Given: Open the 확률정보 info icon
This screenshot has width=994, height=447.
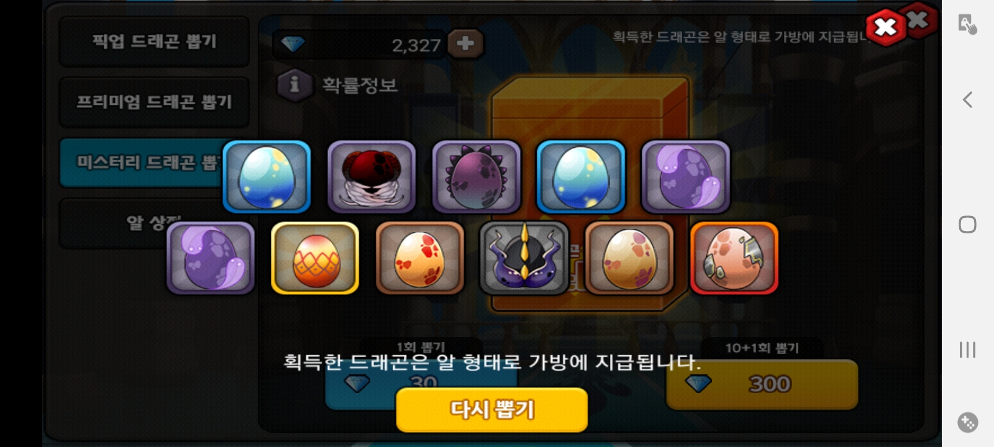Looking at the screenshot, I should 294,84.
